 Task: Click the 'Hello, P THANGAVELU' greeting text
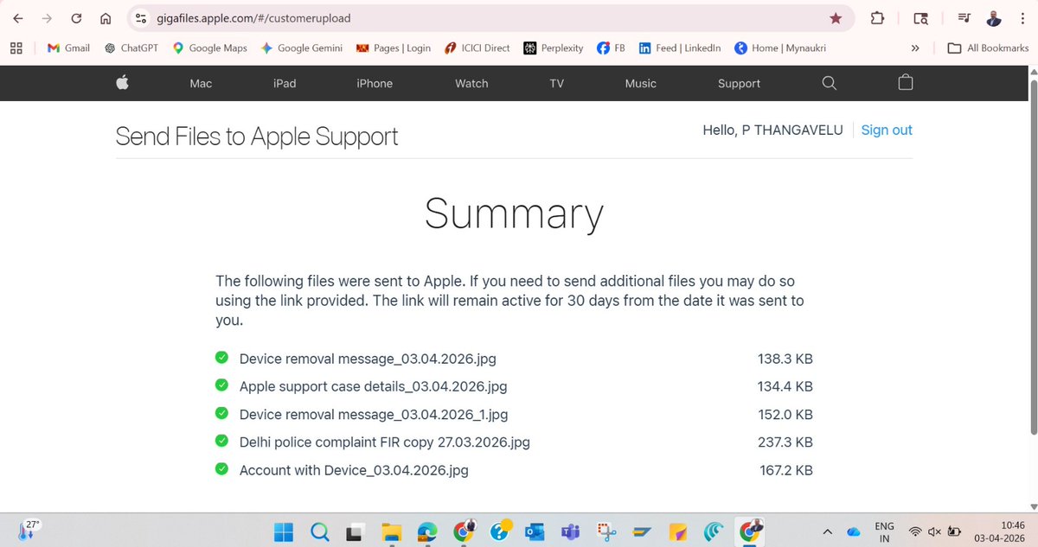772,130
